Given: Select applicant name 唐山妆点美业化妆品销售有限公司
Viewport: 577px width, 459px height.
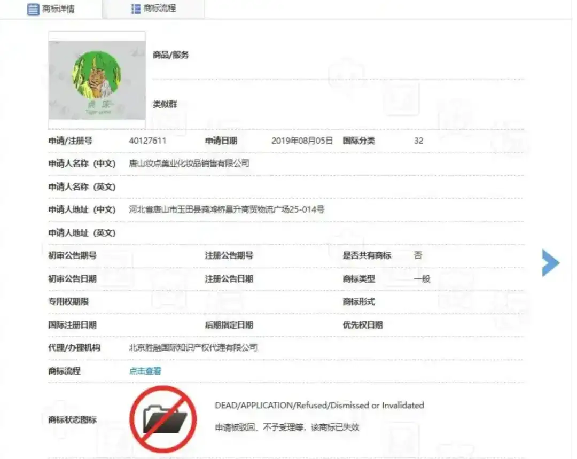Looking at the screenshot, I should [x=189, y=164].
